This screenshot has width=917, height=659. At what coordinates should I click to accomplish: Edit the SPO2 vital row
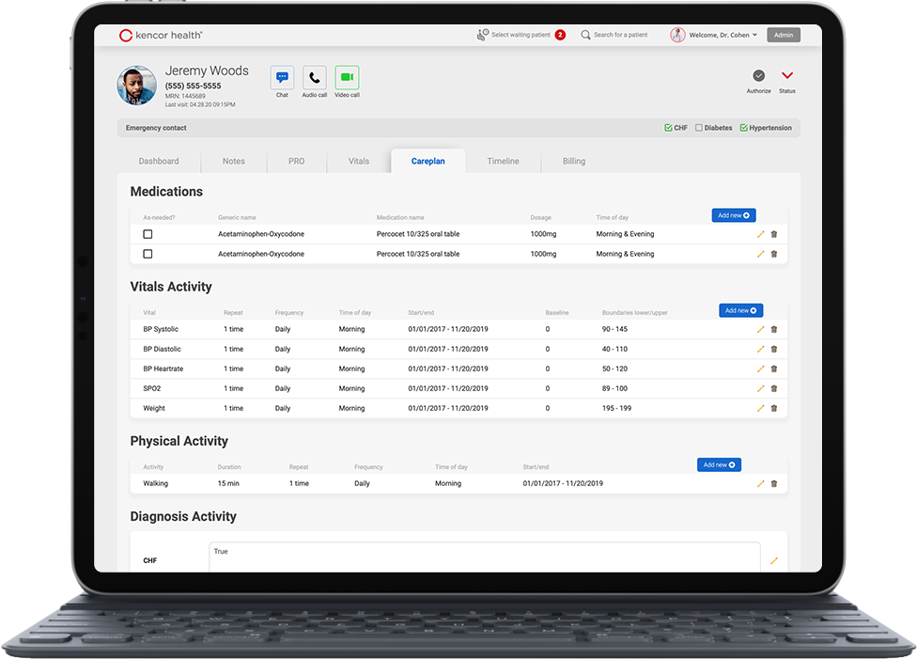[x=760, y=388]
